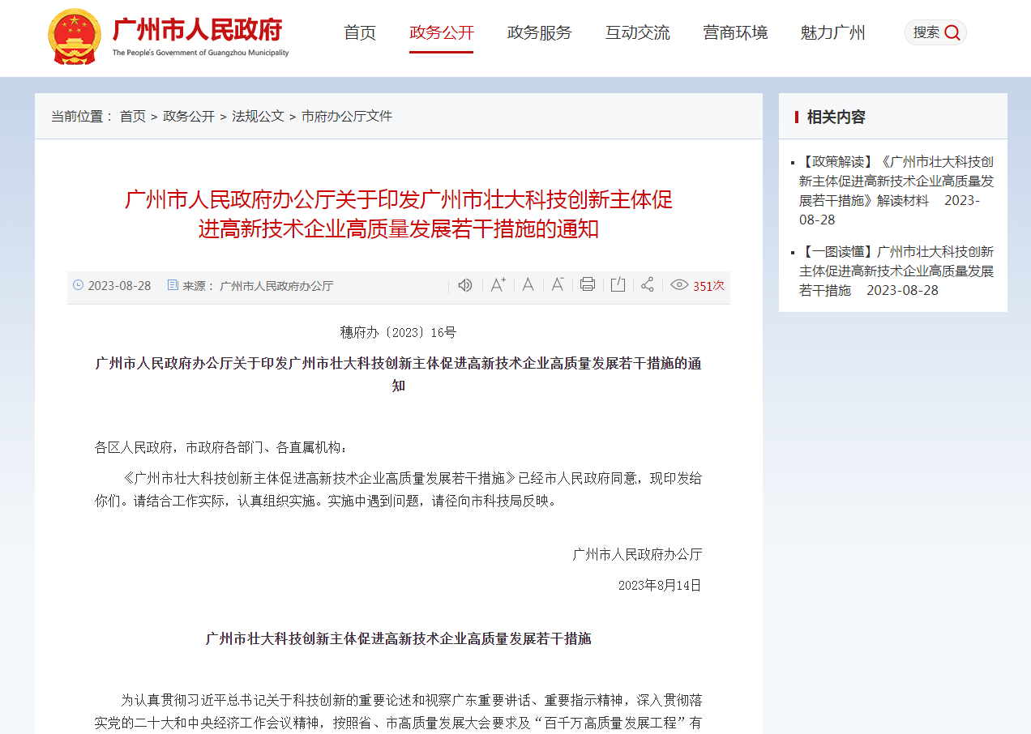Screen dimensions: 1031x734
Task: Select the 政务公开 navigation tab
Action: coord(442,32)
